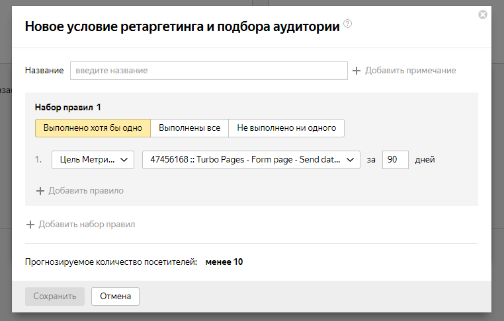Choose the "Не выполнено ни одного" option
The height and width of the screenshot is (321, 504).
coord(286,128)
